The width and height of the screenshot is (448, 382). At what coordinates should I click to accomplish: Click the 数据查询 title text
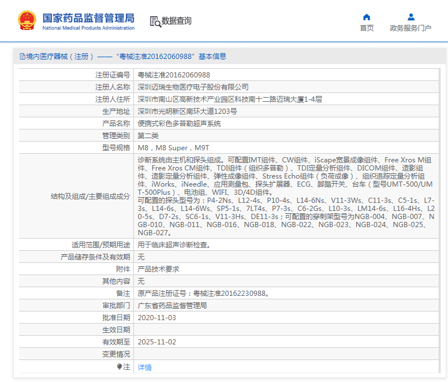(x=176, y=21)
